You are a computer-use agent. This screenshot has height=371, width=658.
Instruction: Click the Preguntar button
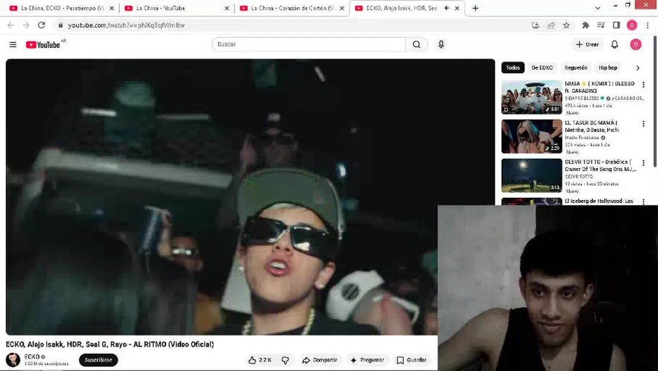(x=367, y=360)
